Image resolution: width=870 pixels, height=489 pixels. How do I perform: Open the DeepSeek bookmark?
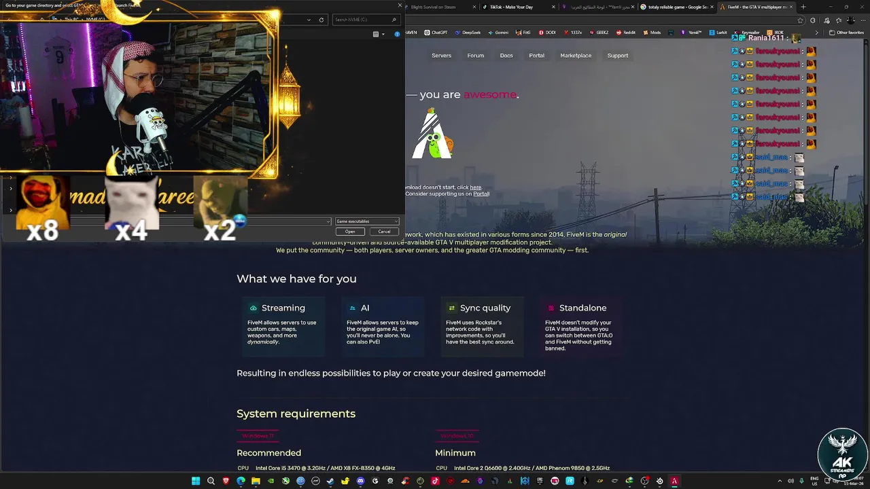[x=468, y=33]
